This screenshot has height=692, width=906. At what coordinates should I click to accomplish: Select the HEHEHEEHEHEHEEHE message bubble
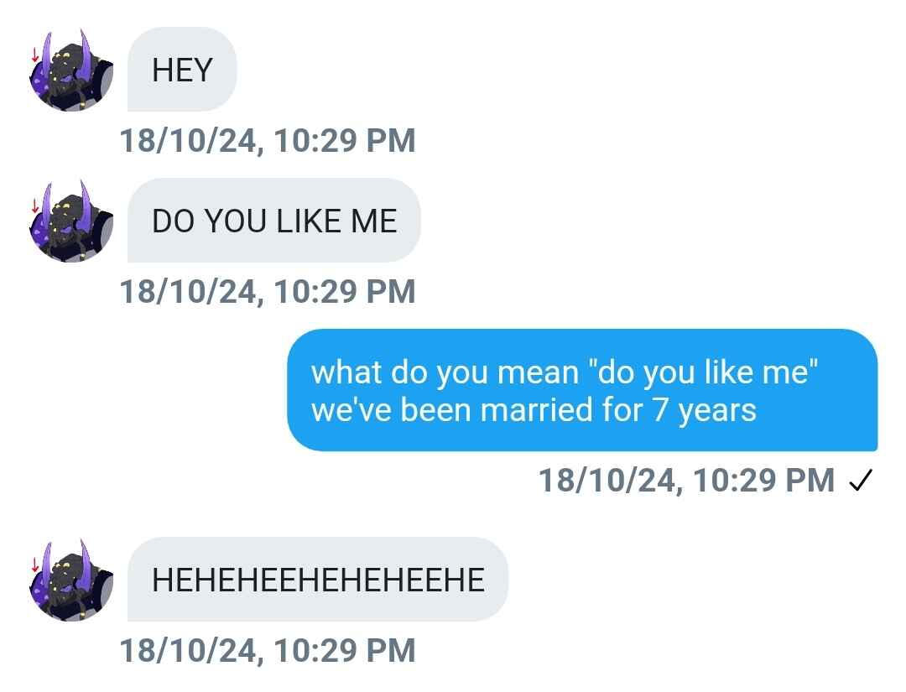[x=318, y=580]
